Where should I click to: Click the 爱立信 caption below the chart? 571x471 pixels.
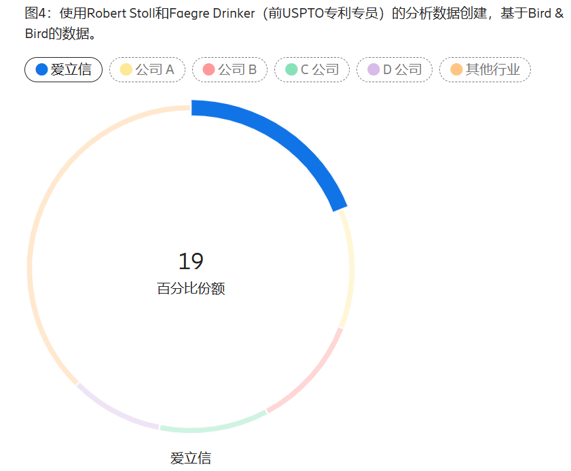191,458
